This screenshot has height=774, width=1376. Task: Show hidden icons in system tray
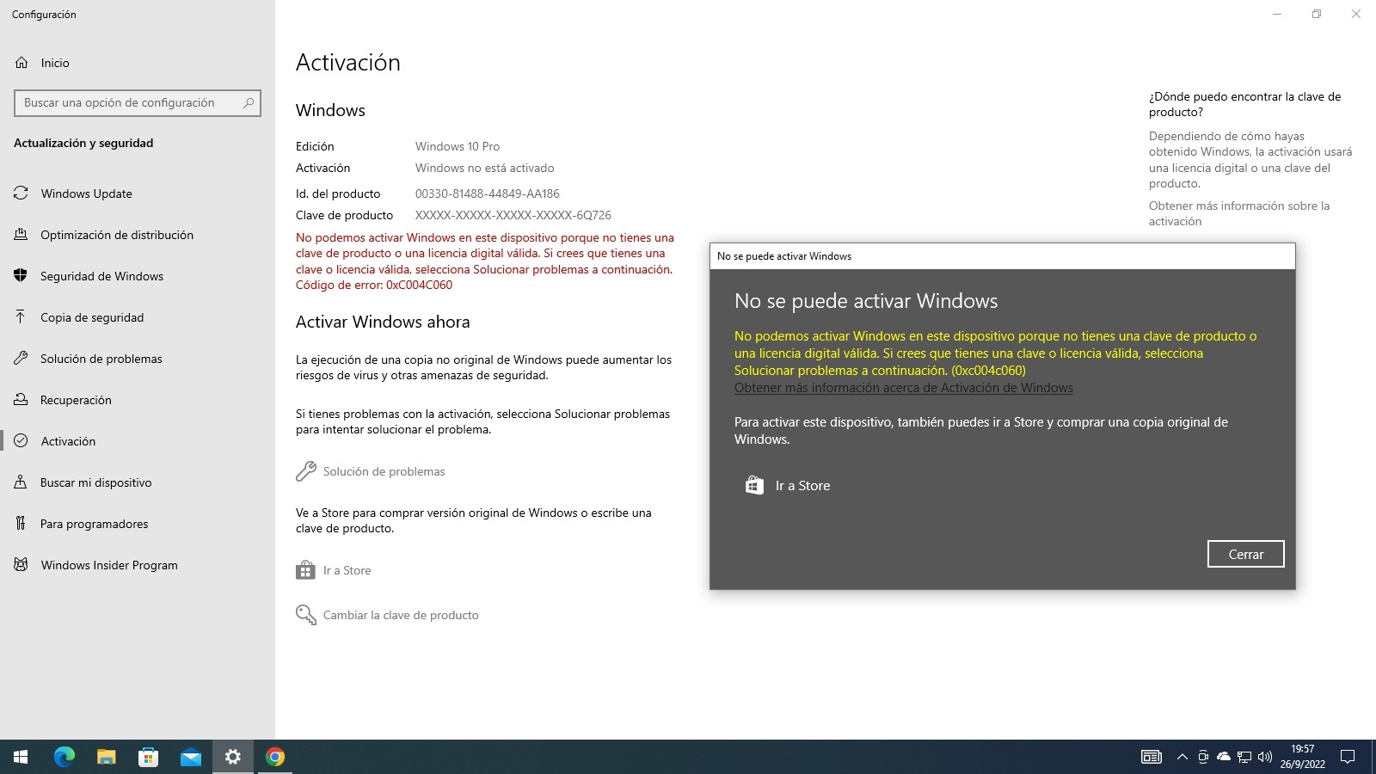point(1182,757)
